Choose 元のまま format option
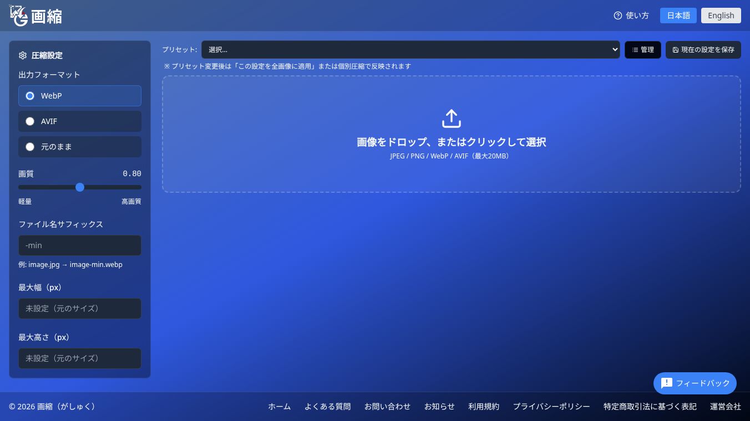 pyautogui.click(x=80, y=147)
